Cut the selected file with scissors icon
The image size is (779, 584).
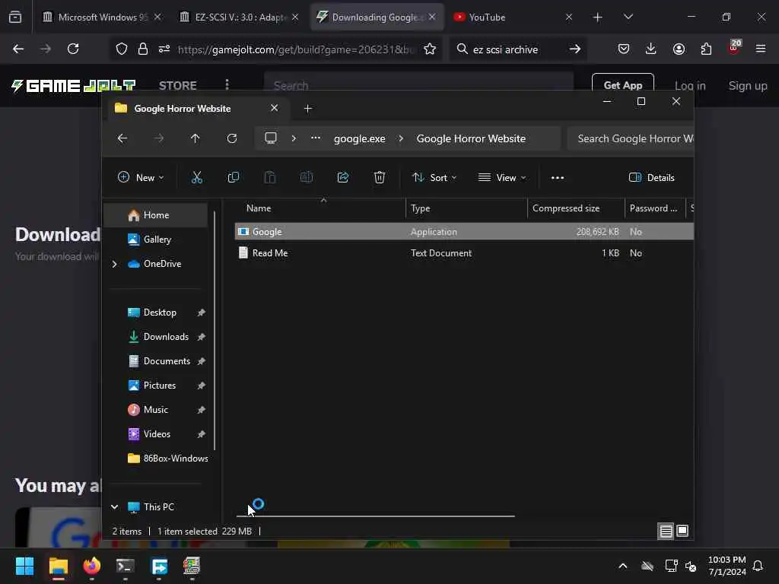click(x=197, y=177)
